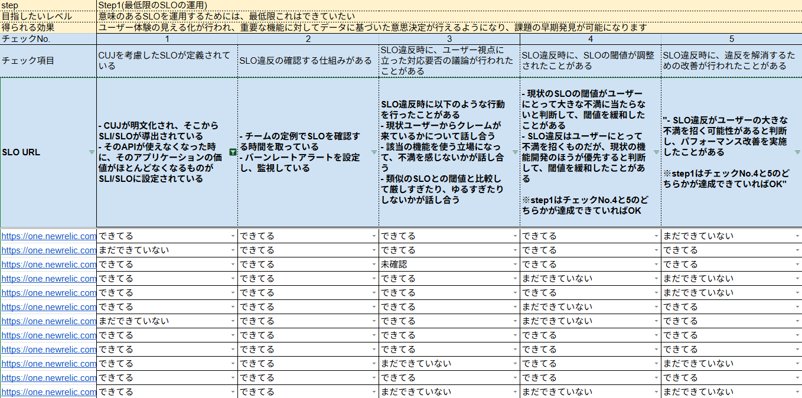Select the Step1(最低限のSLOの運用) cell
The image size is (802, 398).
click(152, 5)
